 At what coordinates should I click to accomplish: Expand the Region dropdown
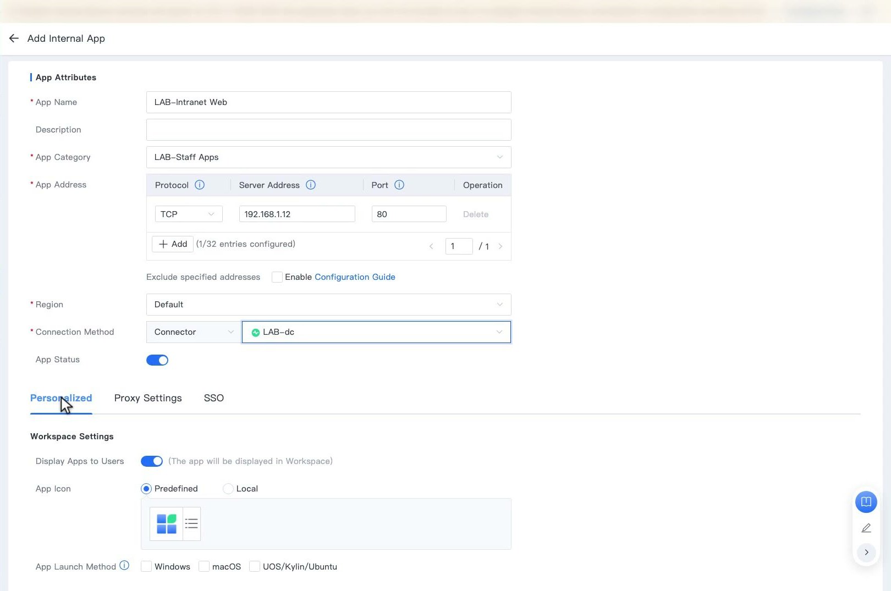[x=329, y=305]
